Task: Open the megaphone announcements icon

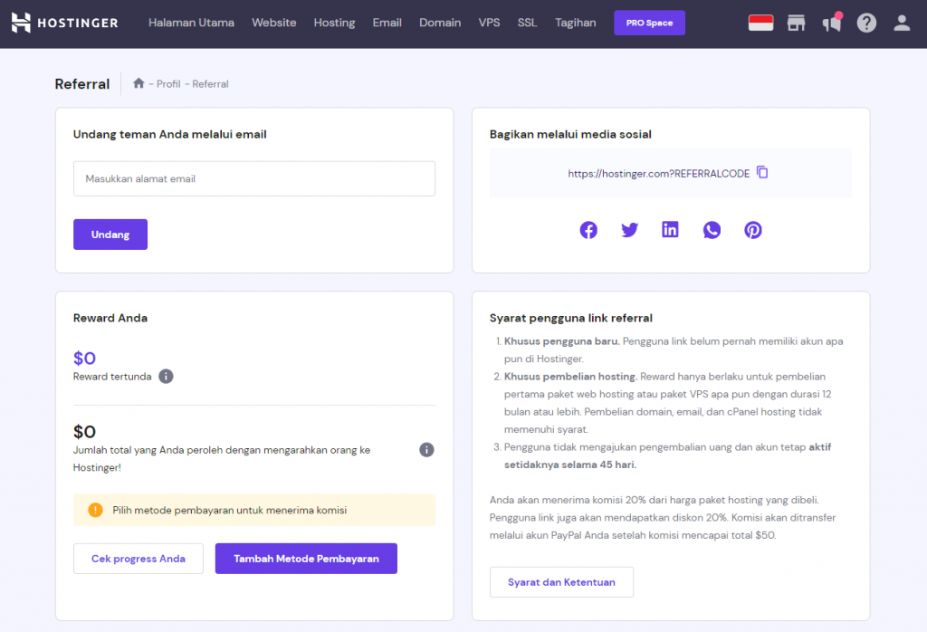Action: point(831,24)
